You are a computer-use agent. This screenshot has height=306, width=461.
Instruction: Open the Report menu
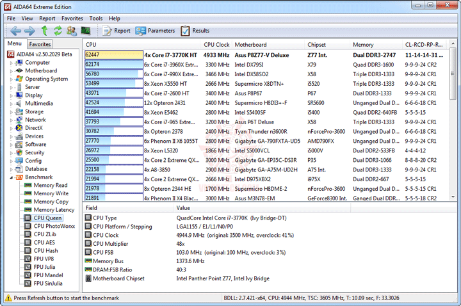(47, 18)
